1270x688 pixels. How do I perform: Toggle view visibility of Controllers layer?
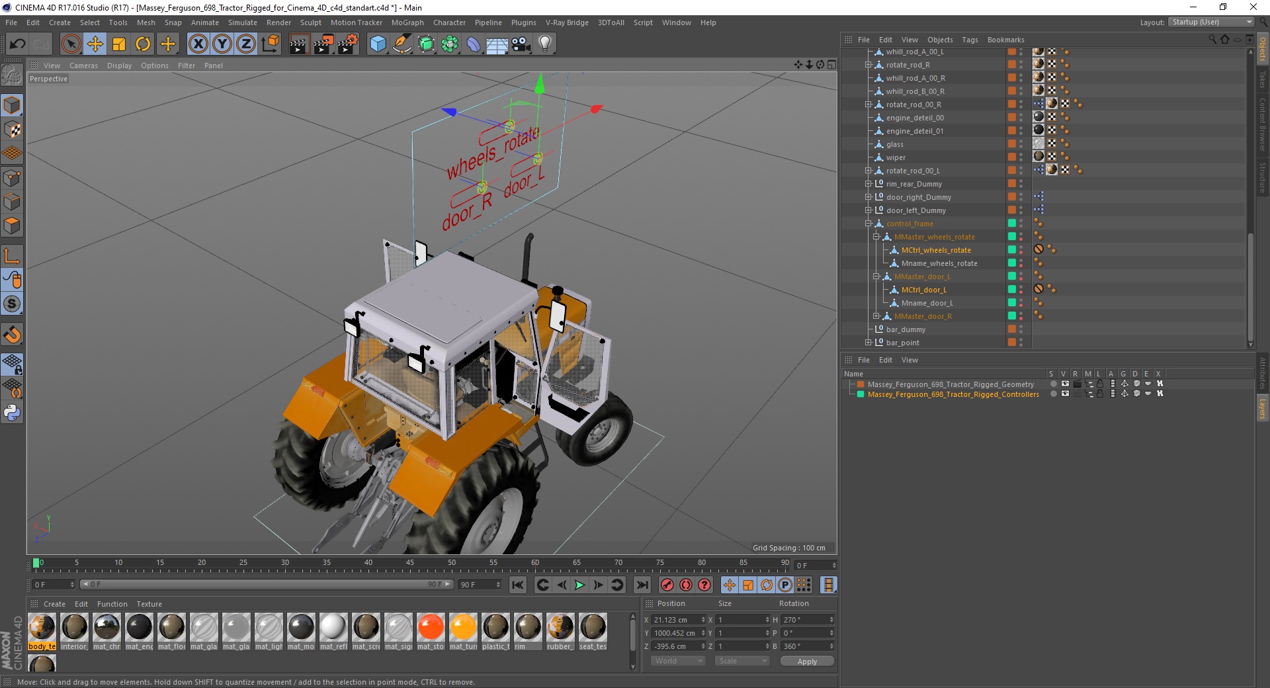(1065, 394)
